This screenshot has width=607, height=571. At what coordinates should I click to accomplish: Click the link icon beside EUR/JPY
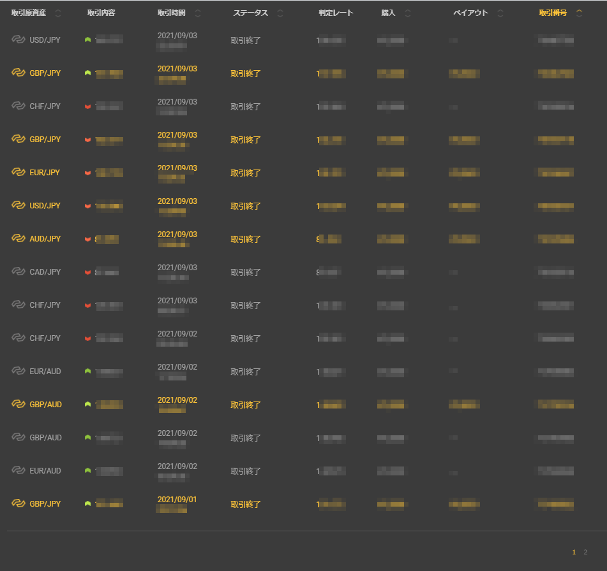tap(18, 172)
